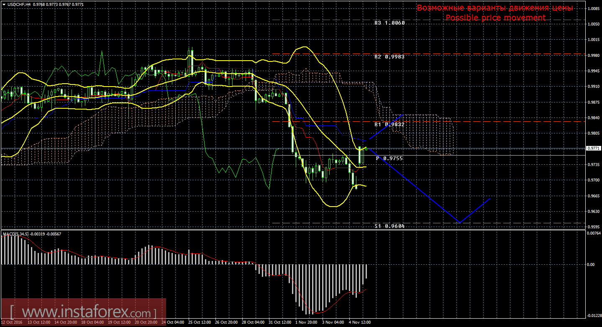602x327 pixels.
Task: Click the '25 Oct 12:00' time axis label
Action: (200, 322)
